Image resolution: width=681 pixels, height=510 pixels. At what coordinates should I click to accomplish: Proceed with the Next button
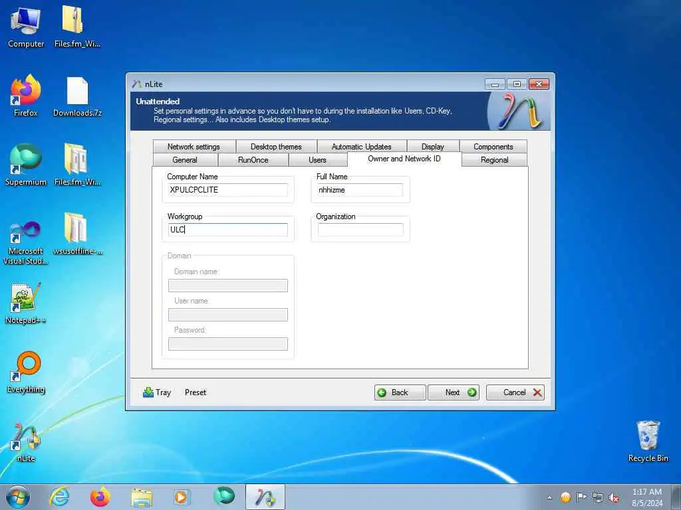(x=454, y=392)
